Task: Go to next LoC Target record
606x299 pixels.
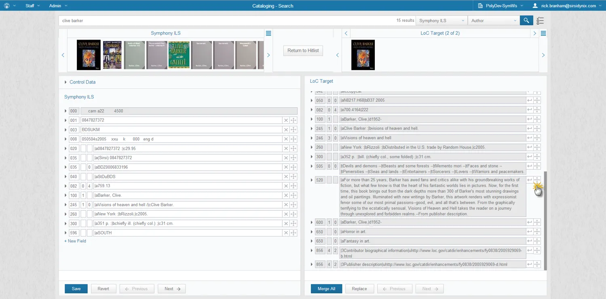Action: pyautogui.click(x=534, y=33)
